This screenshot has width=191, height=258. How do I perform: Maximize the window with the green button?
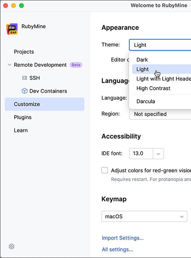click(x=21, y=6)
